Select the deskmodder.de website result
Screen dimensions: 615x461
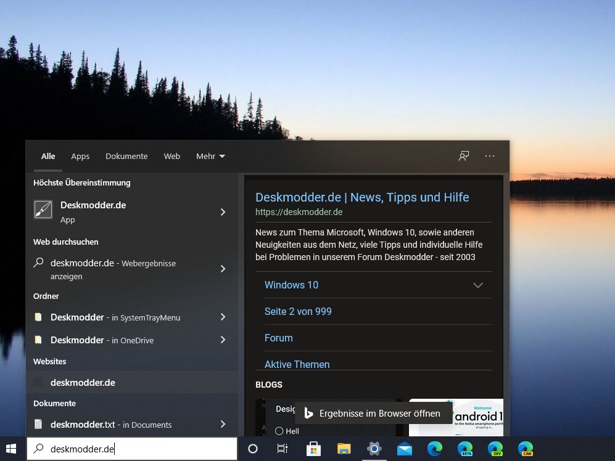click(132, 382)
